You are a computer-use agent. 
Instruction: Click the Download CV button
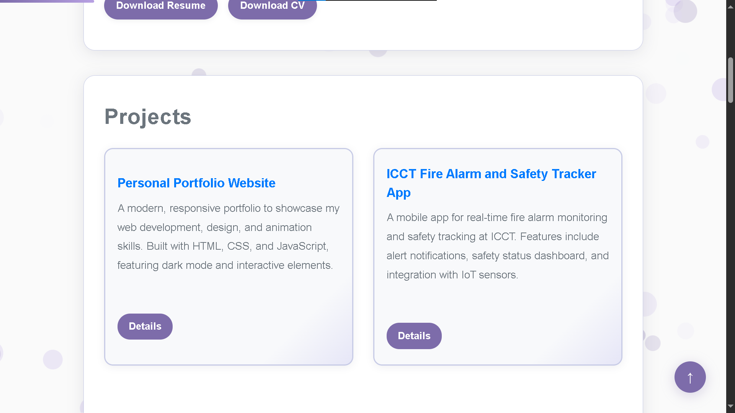272,6
